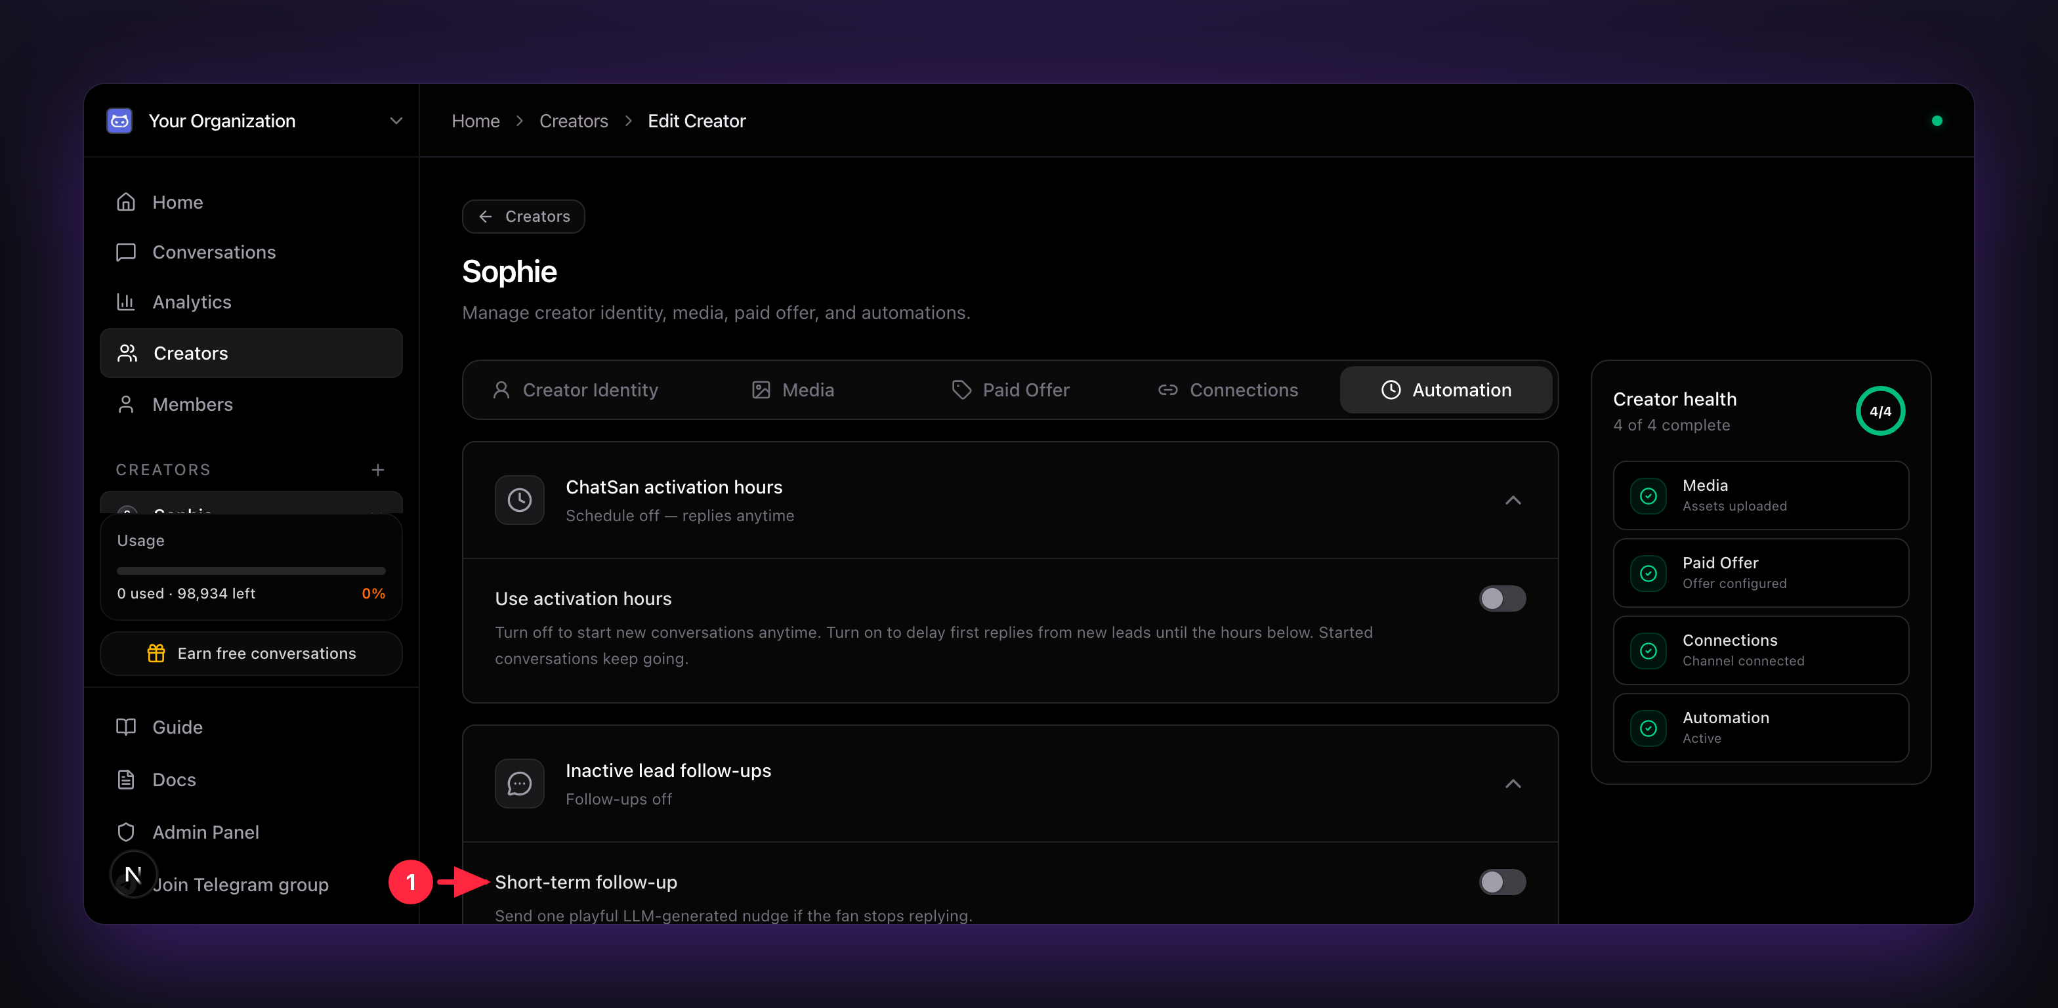Click Earn free conversations button
Image resolution: width=2058 pixels, height=1008 pixels.
point(251,654)
